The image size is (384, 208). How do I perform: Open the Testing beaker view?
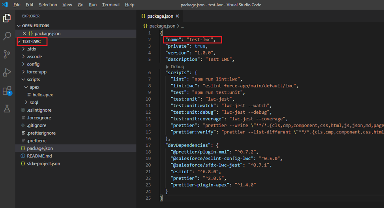coord(7,108)
